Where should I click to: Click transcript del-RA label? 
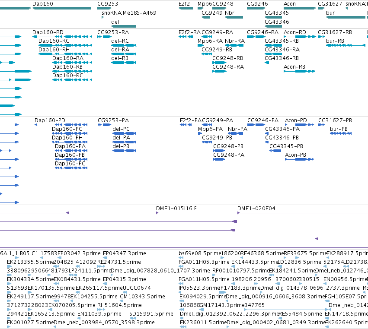120,50
